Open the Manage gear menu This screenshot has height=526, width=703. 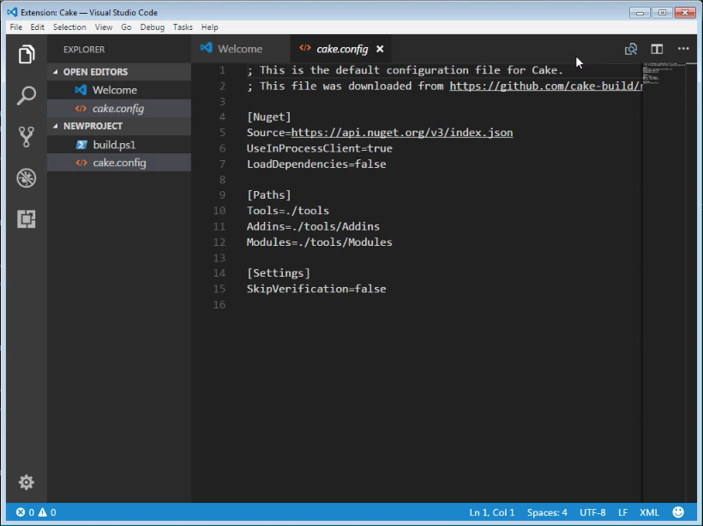click(27, 482)
